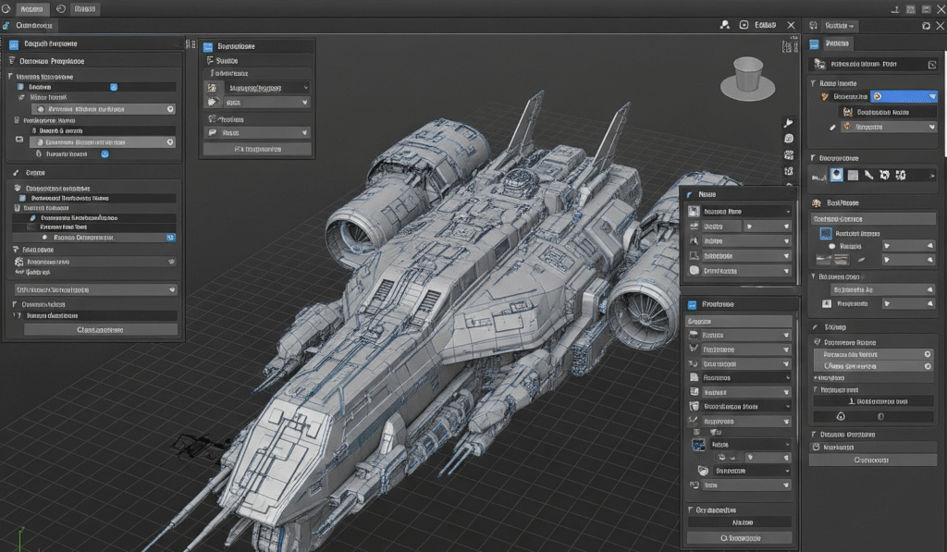Screen dimensions: 947x552
Task: Click the expand icon at the right of the top right-panel row
Action: [932, 65]
